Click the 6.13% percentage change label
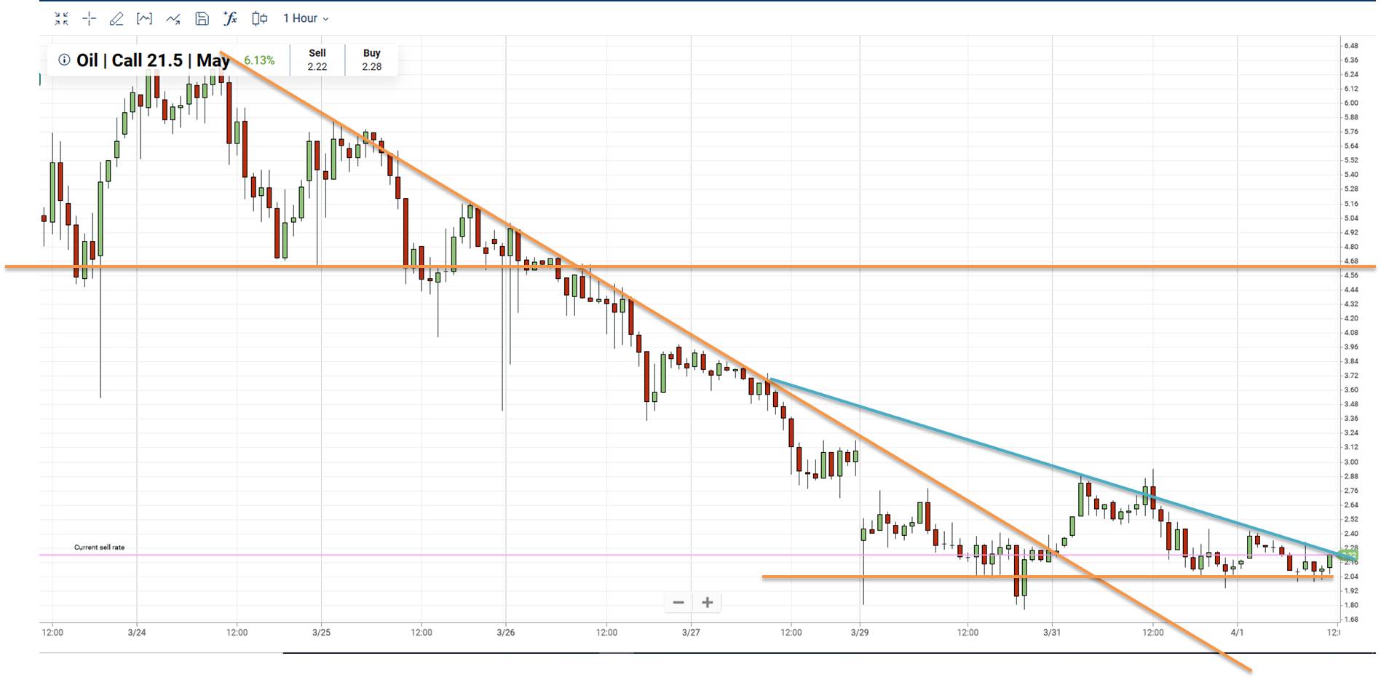This screenshot has height=680, width=1381. [259, 61]
